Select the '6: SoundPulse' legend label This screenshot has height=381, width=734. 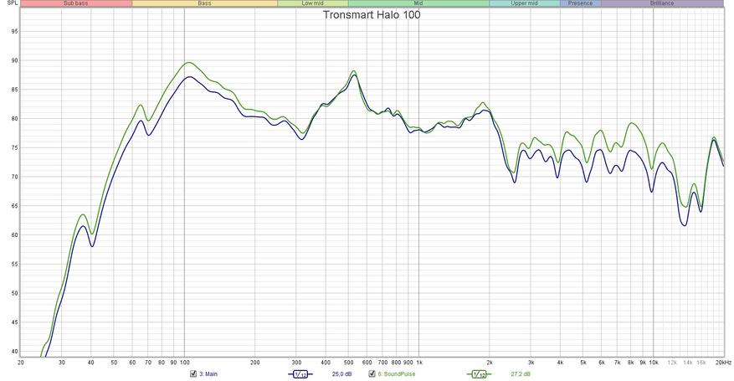(397, 374)
